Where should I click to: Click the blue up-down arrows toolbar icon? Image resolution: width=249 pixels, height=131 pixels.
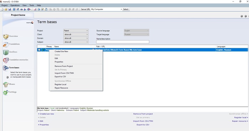[x=18, y=9]
